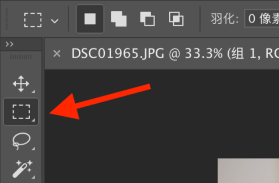Close the DSC01965.JPG document tab
The width and height of the screenshot is (279, 183).
pyautogui.click(x=57, y=53)
